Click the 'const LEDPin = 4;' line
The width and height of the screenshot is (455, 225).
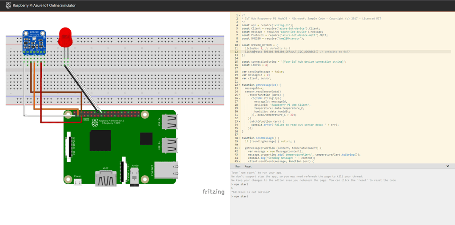point(255,65)
